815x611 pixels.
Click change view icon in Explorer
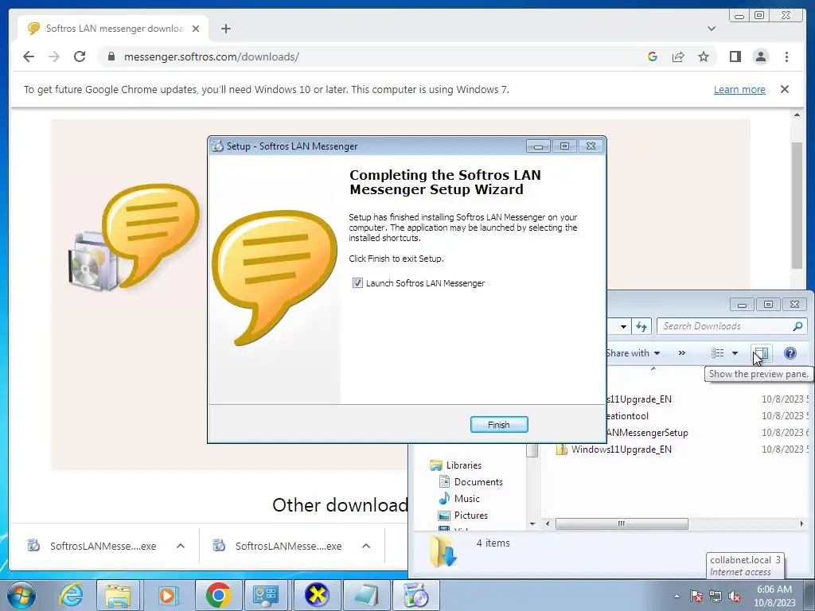717,353
